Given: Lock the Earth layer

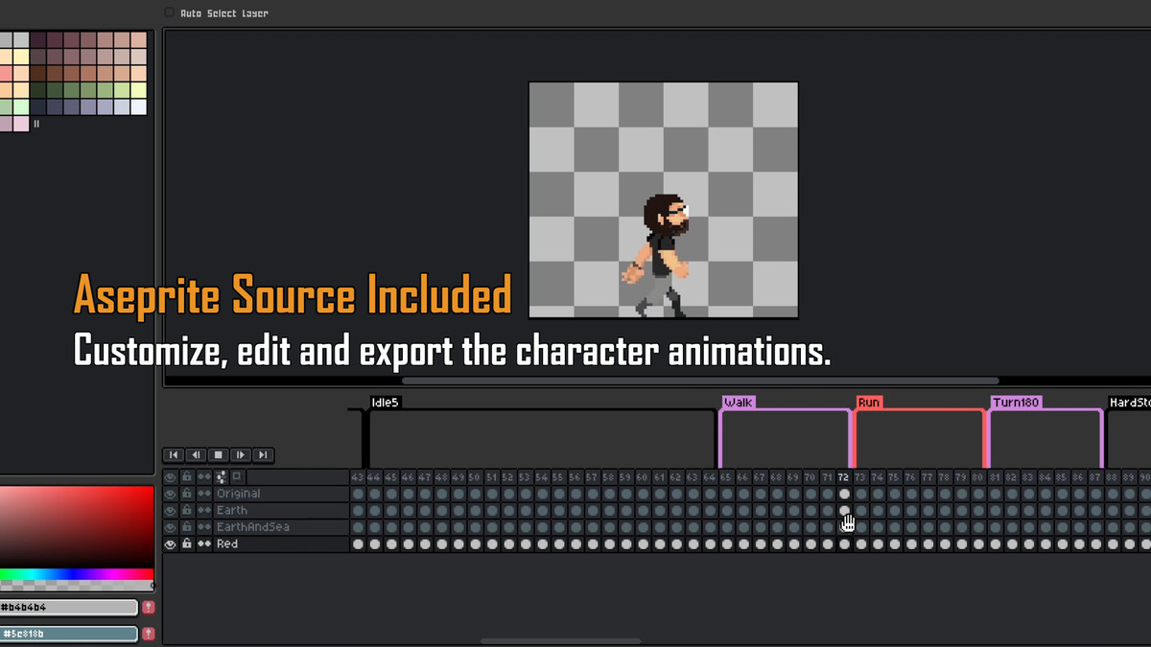Looking at the screenshot, I should [187, 510].
